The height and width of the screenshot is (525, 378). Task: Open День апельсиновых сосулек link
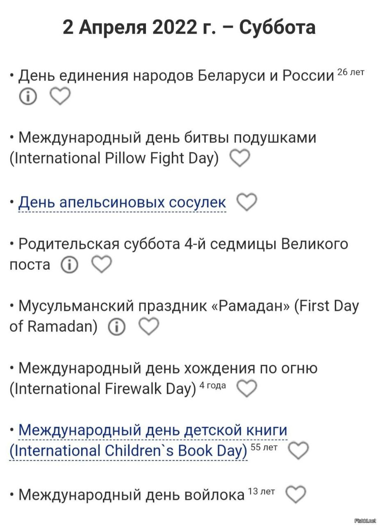point(122,203)
